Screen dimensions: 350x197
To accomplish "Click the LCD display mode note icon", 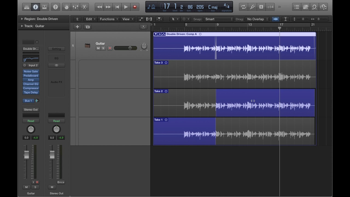I will point(149,7).
